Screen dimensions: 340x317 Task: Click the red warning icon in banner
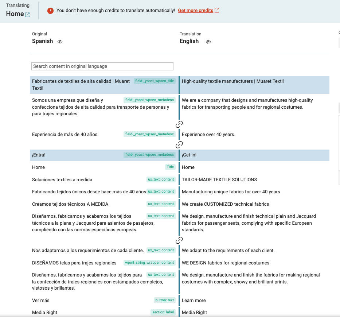pos(51,11)
